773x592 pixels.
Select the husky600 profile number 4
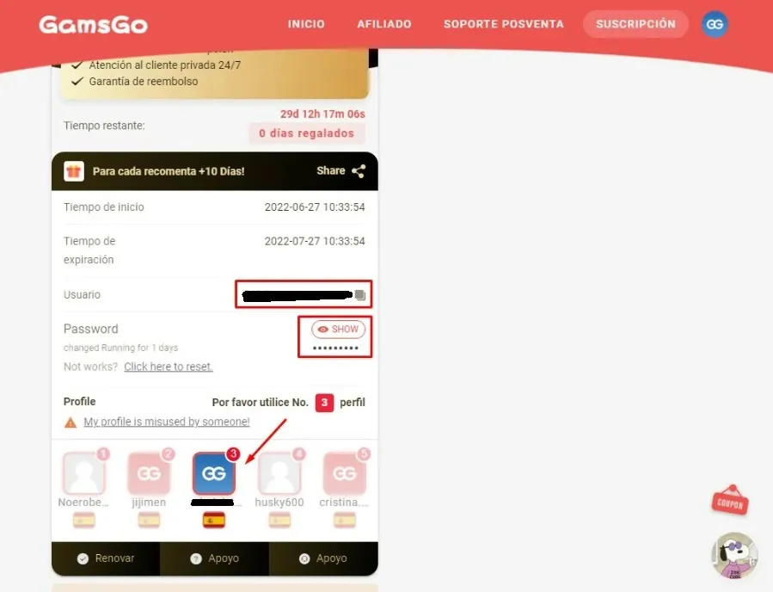[279, 473]
